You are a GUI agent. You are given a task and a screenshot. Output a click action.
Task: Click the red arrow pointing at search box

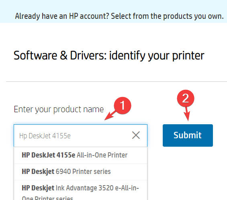click(110, 115)
